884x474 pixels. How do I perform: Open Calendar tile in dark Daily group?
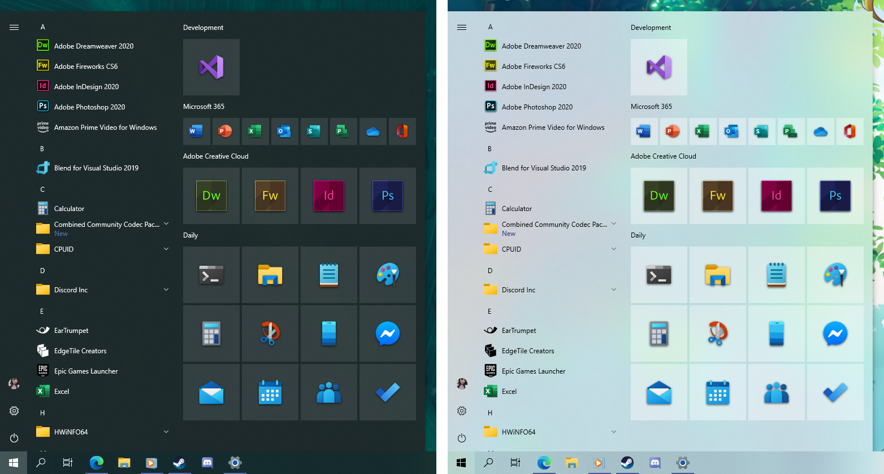point(270,392)
